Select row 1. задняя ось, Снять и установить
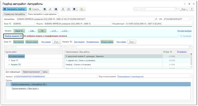Screen dimensions: 198x106 pyautogui.click(x=127, y=60)
